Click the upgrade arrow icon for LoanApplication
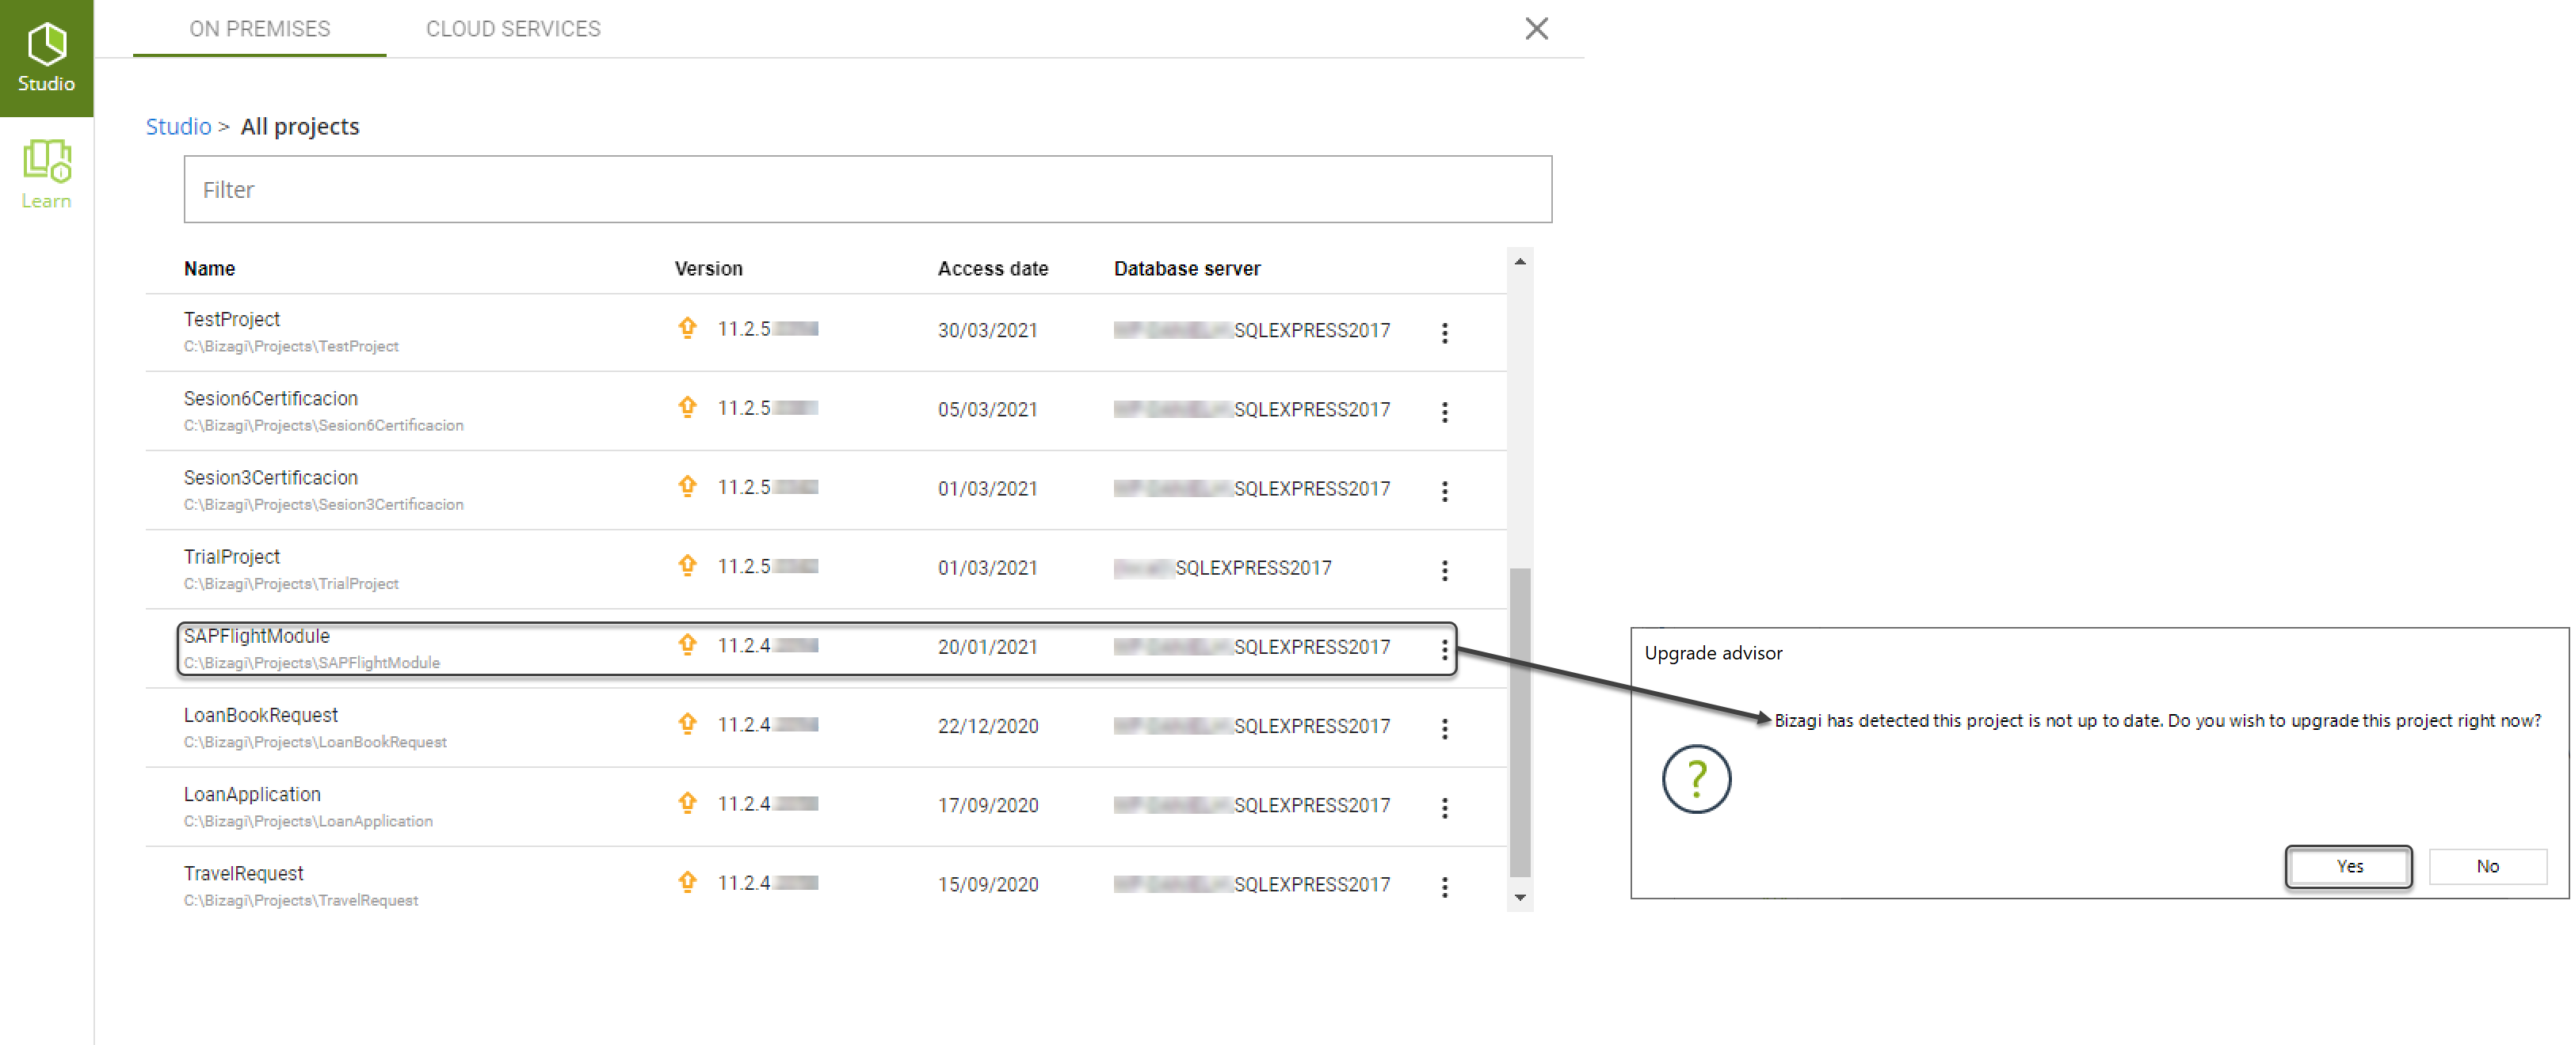 687,802
